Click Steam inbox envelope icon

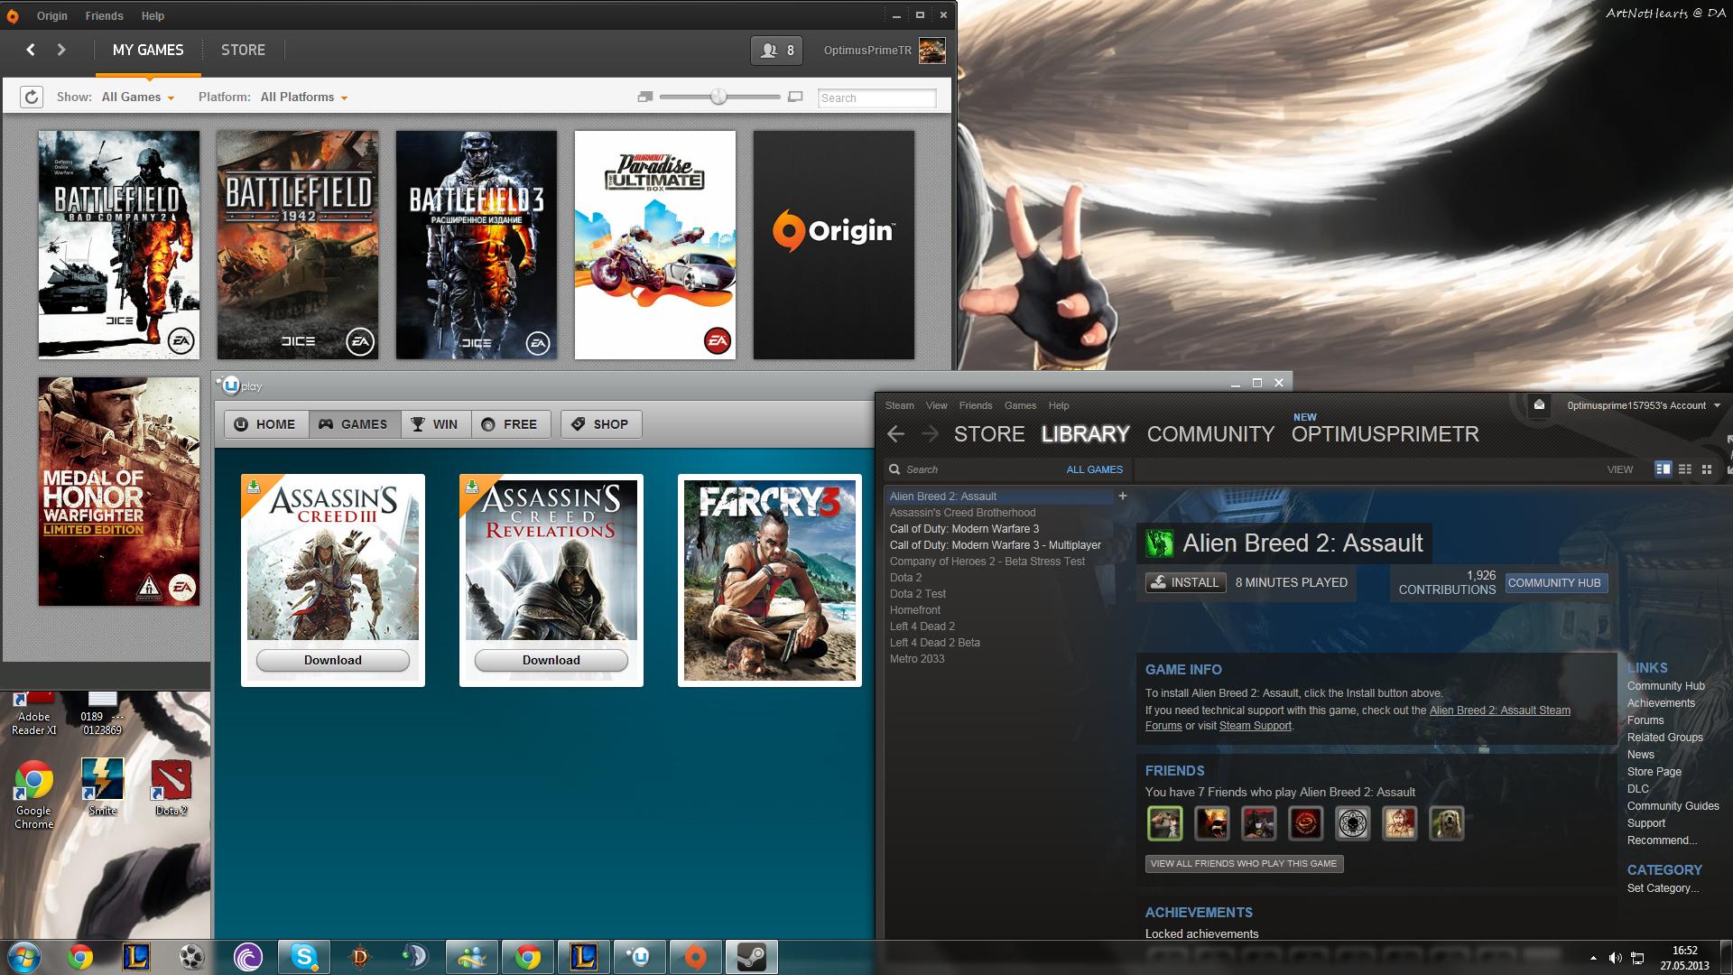[x=1539, y=405]
